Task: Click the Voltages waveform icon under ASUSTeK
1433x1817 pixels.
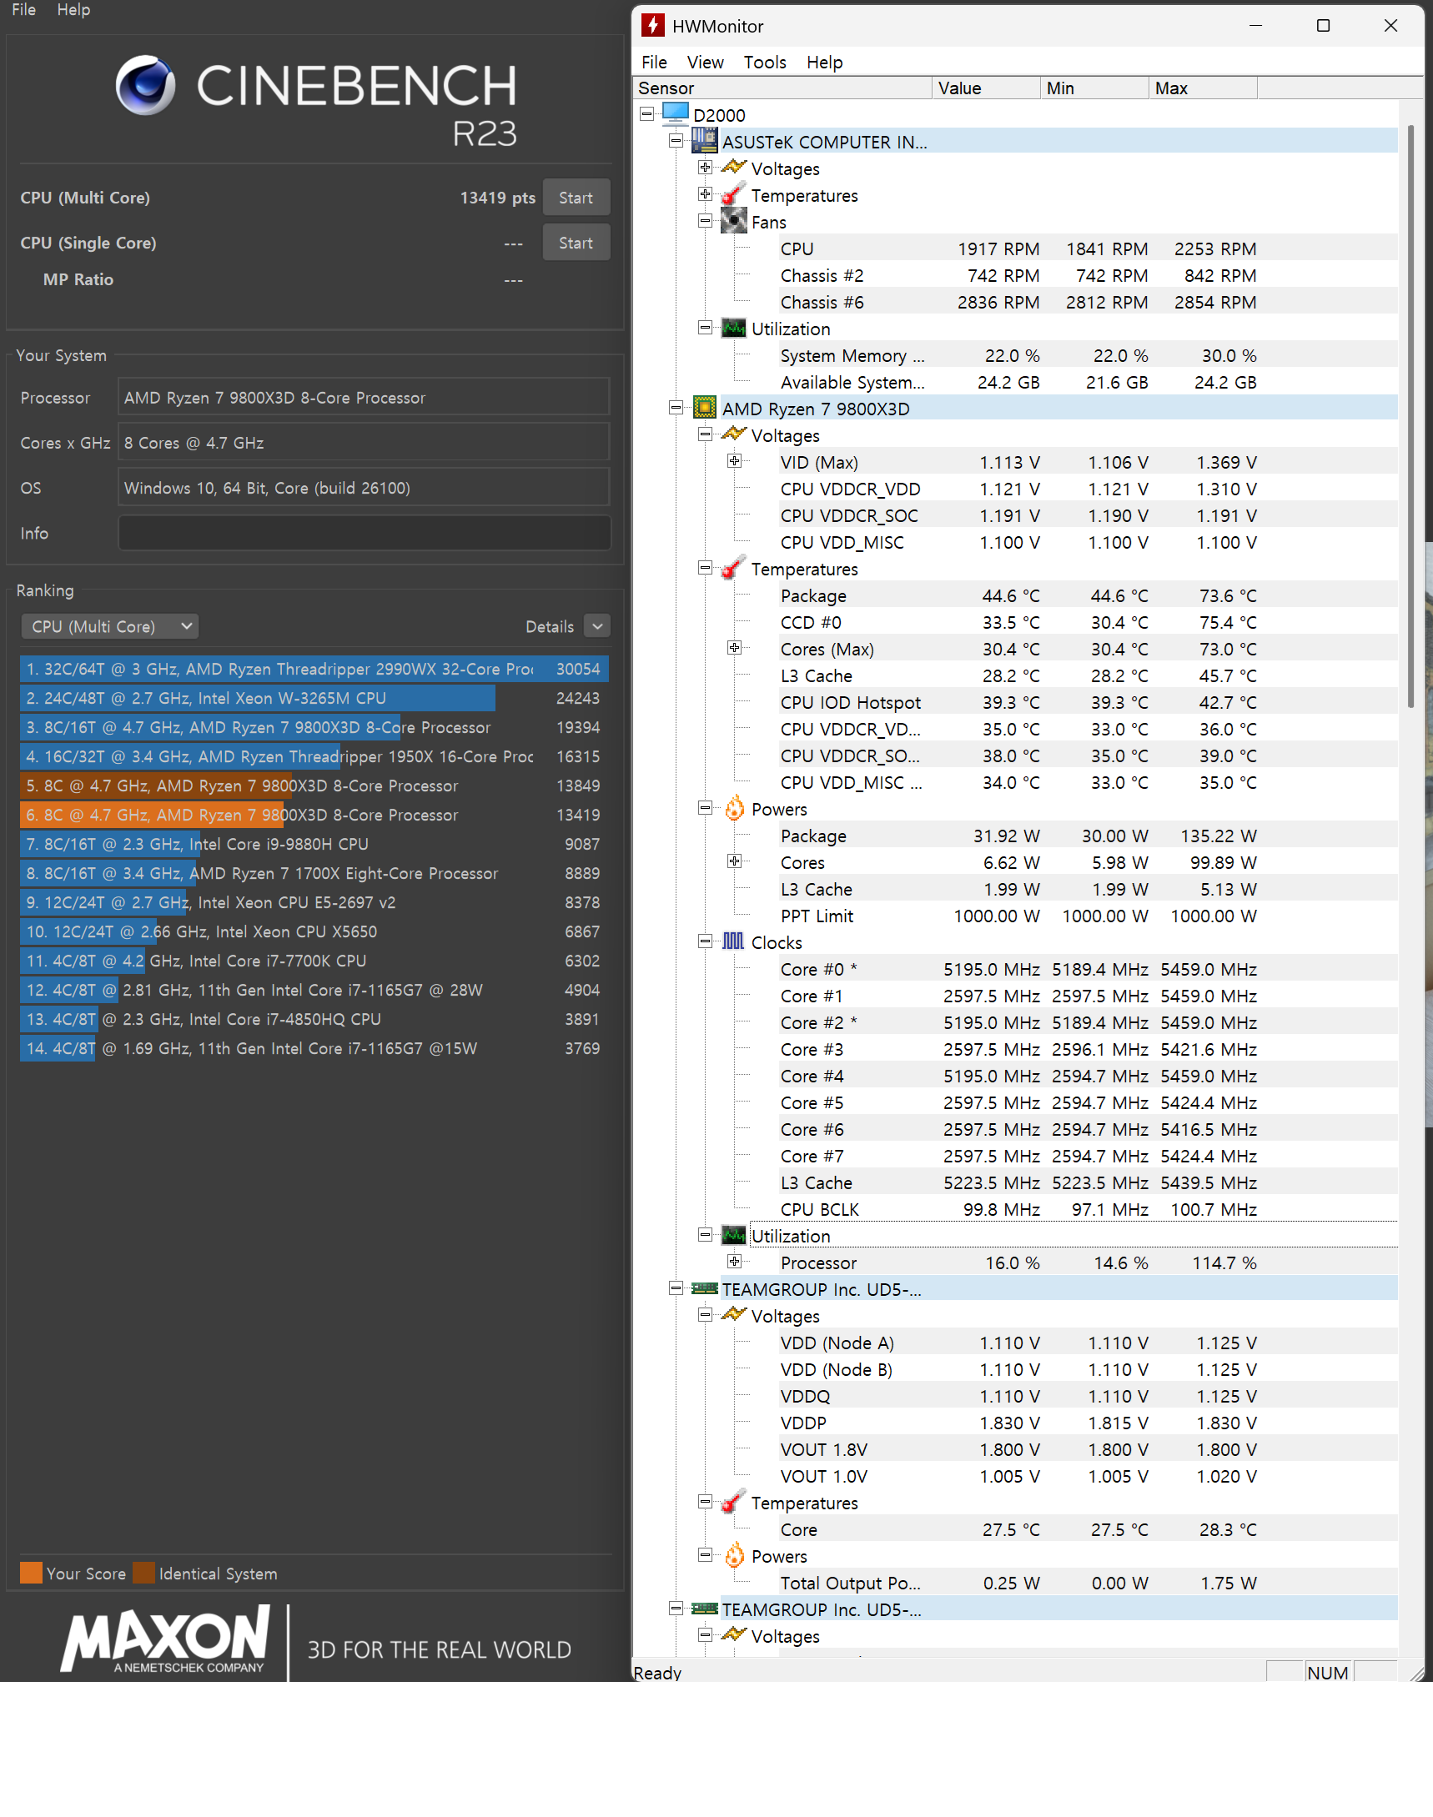Action: [736, 168]
